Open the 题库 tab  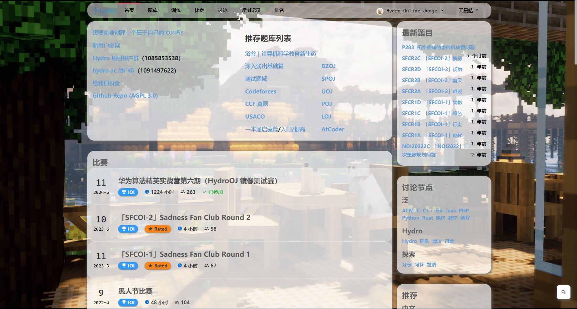tap(153, 11)
